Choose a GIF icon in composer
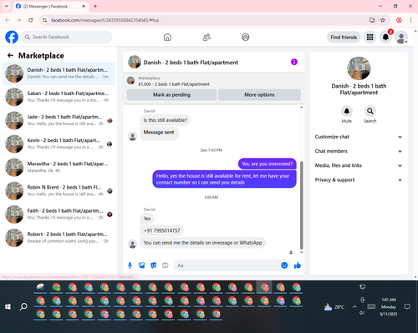The height and width of the screenshot is (333, 418). tap(166, 265)
